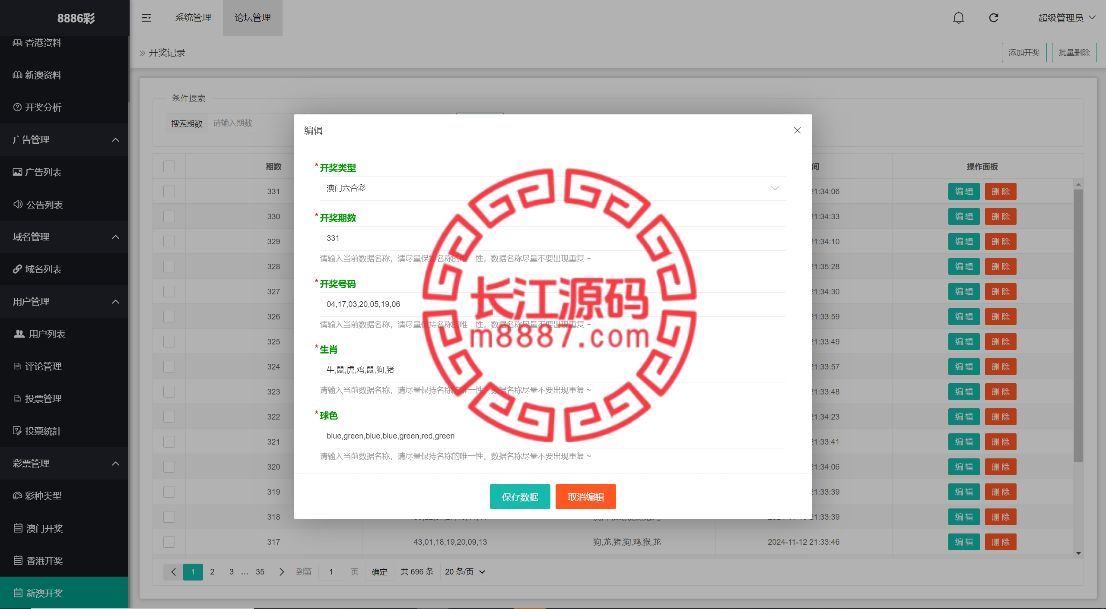Click the 请输入期数 search input
The height and width of the screenshot is (609, 1106).
[251, 123]
